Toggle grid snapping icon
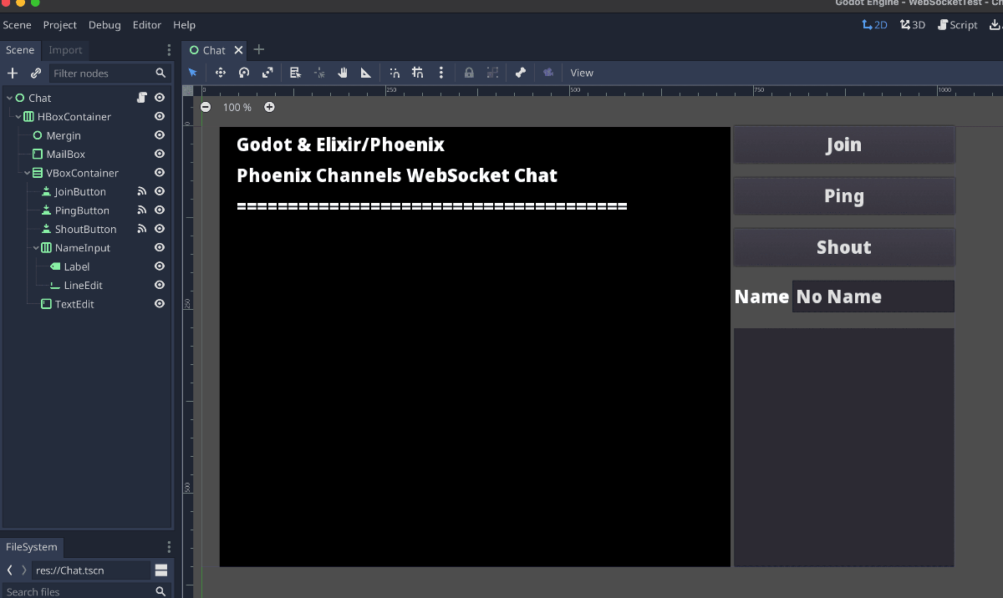 (x=418, y=73)
